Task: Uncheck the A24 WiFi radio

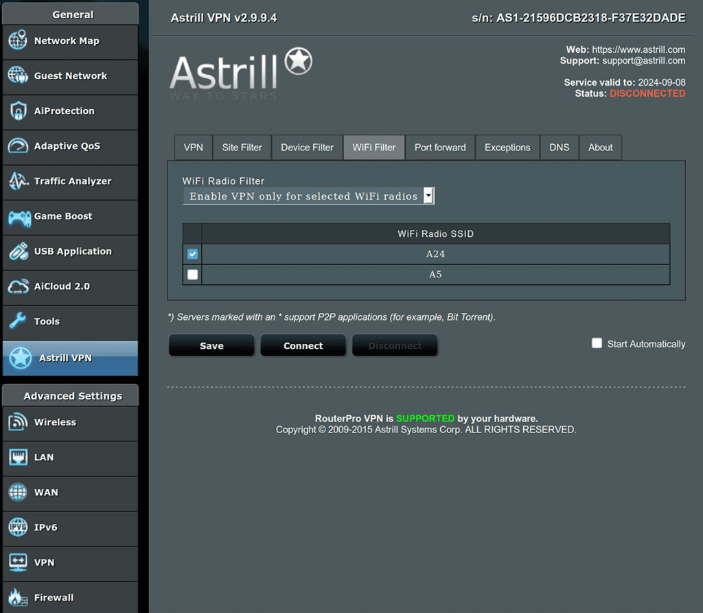Action: coord(192,253)
